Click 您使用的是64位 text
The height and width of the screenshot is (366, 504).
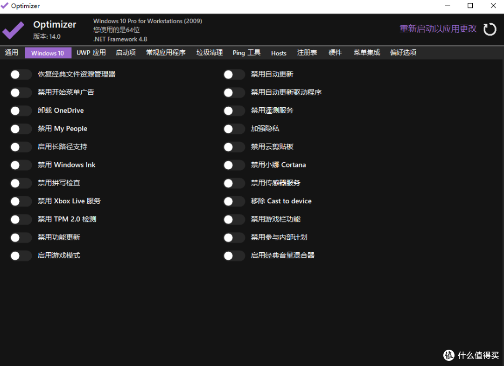(116, 30)
